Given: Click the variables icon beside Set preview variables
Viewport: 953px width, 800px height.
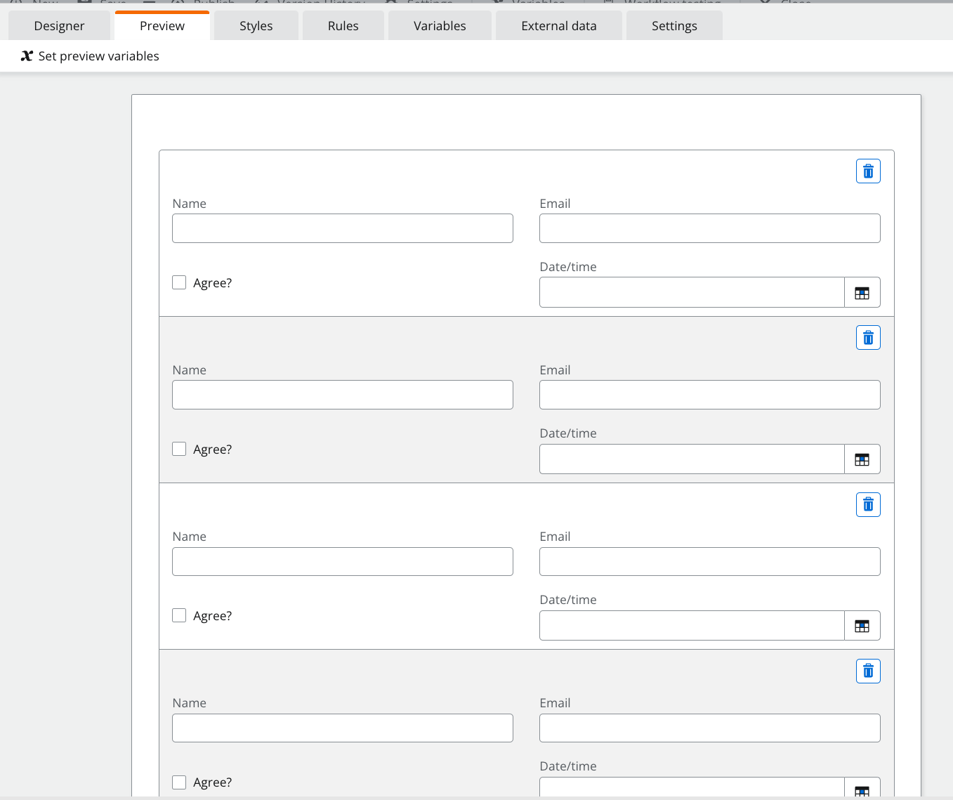Looking at the screenshot, I should coord(27,55).
